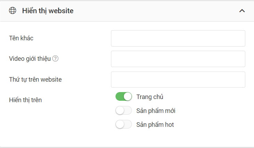Click the Sản phẩm mới label text
This screenshot has width=254, height=148.
156,111
